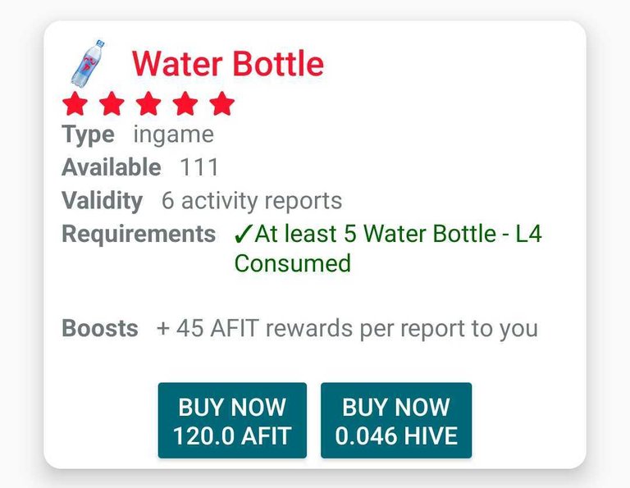Buy now for 0.046 HIVE
Viewport: 630px width, 488px height.
tap(396, 421)
